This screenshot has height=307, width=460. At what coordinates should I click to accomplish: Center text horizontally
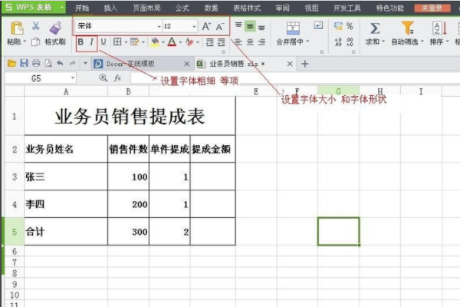[x=250, y=42]
